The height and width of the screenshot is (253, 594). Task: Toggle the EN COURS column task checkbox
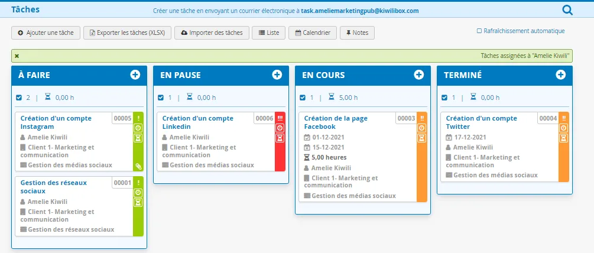(x=302, y=98)
